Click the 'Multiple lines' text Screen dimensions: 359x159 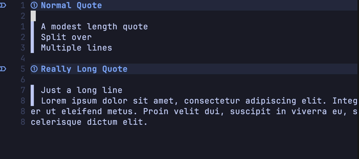(76, 48)
